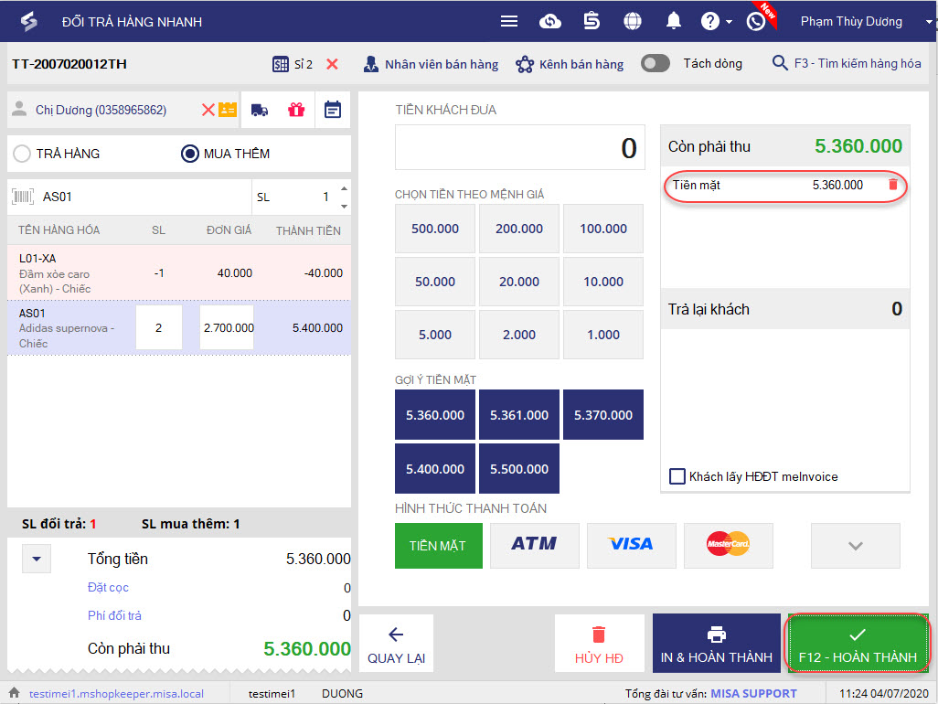938x704 pixels.
Task: Open notifications bell
Action: point(674,22)
